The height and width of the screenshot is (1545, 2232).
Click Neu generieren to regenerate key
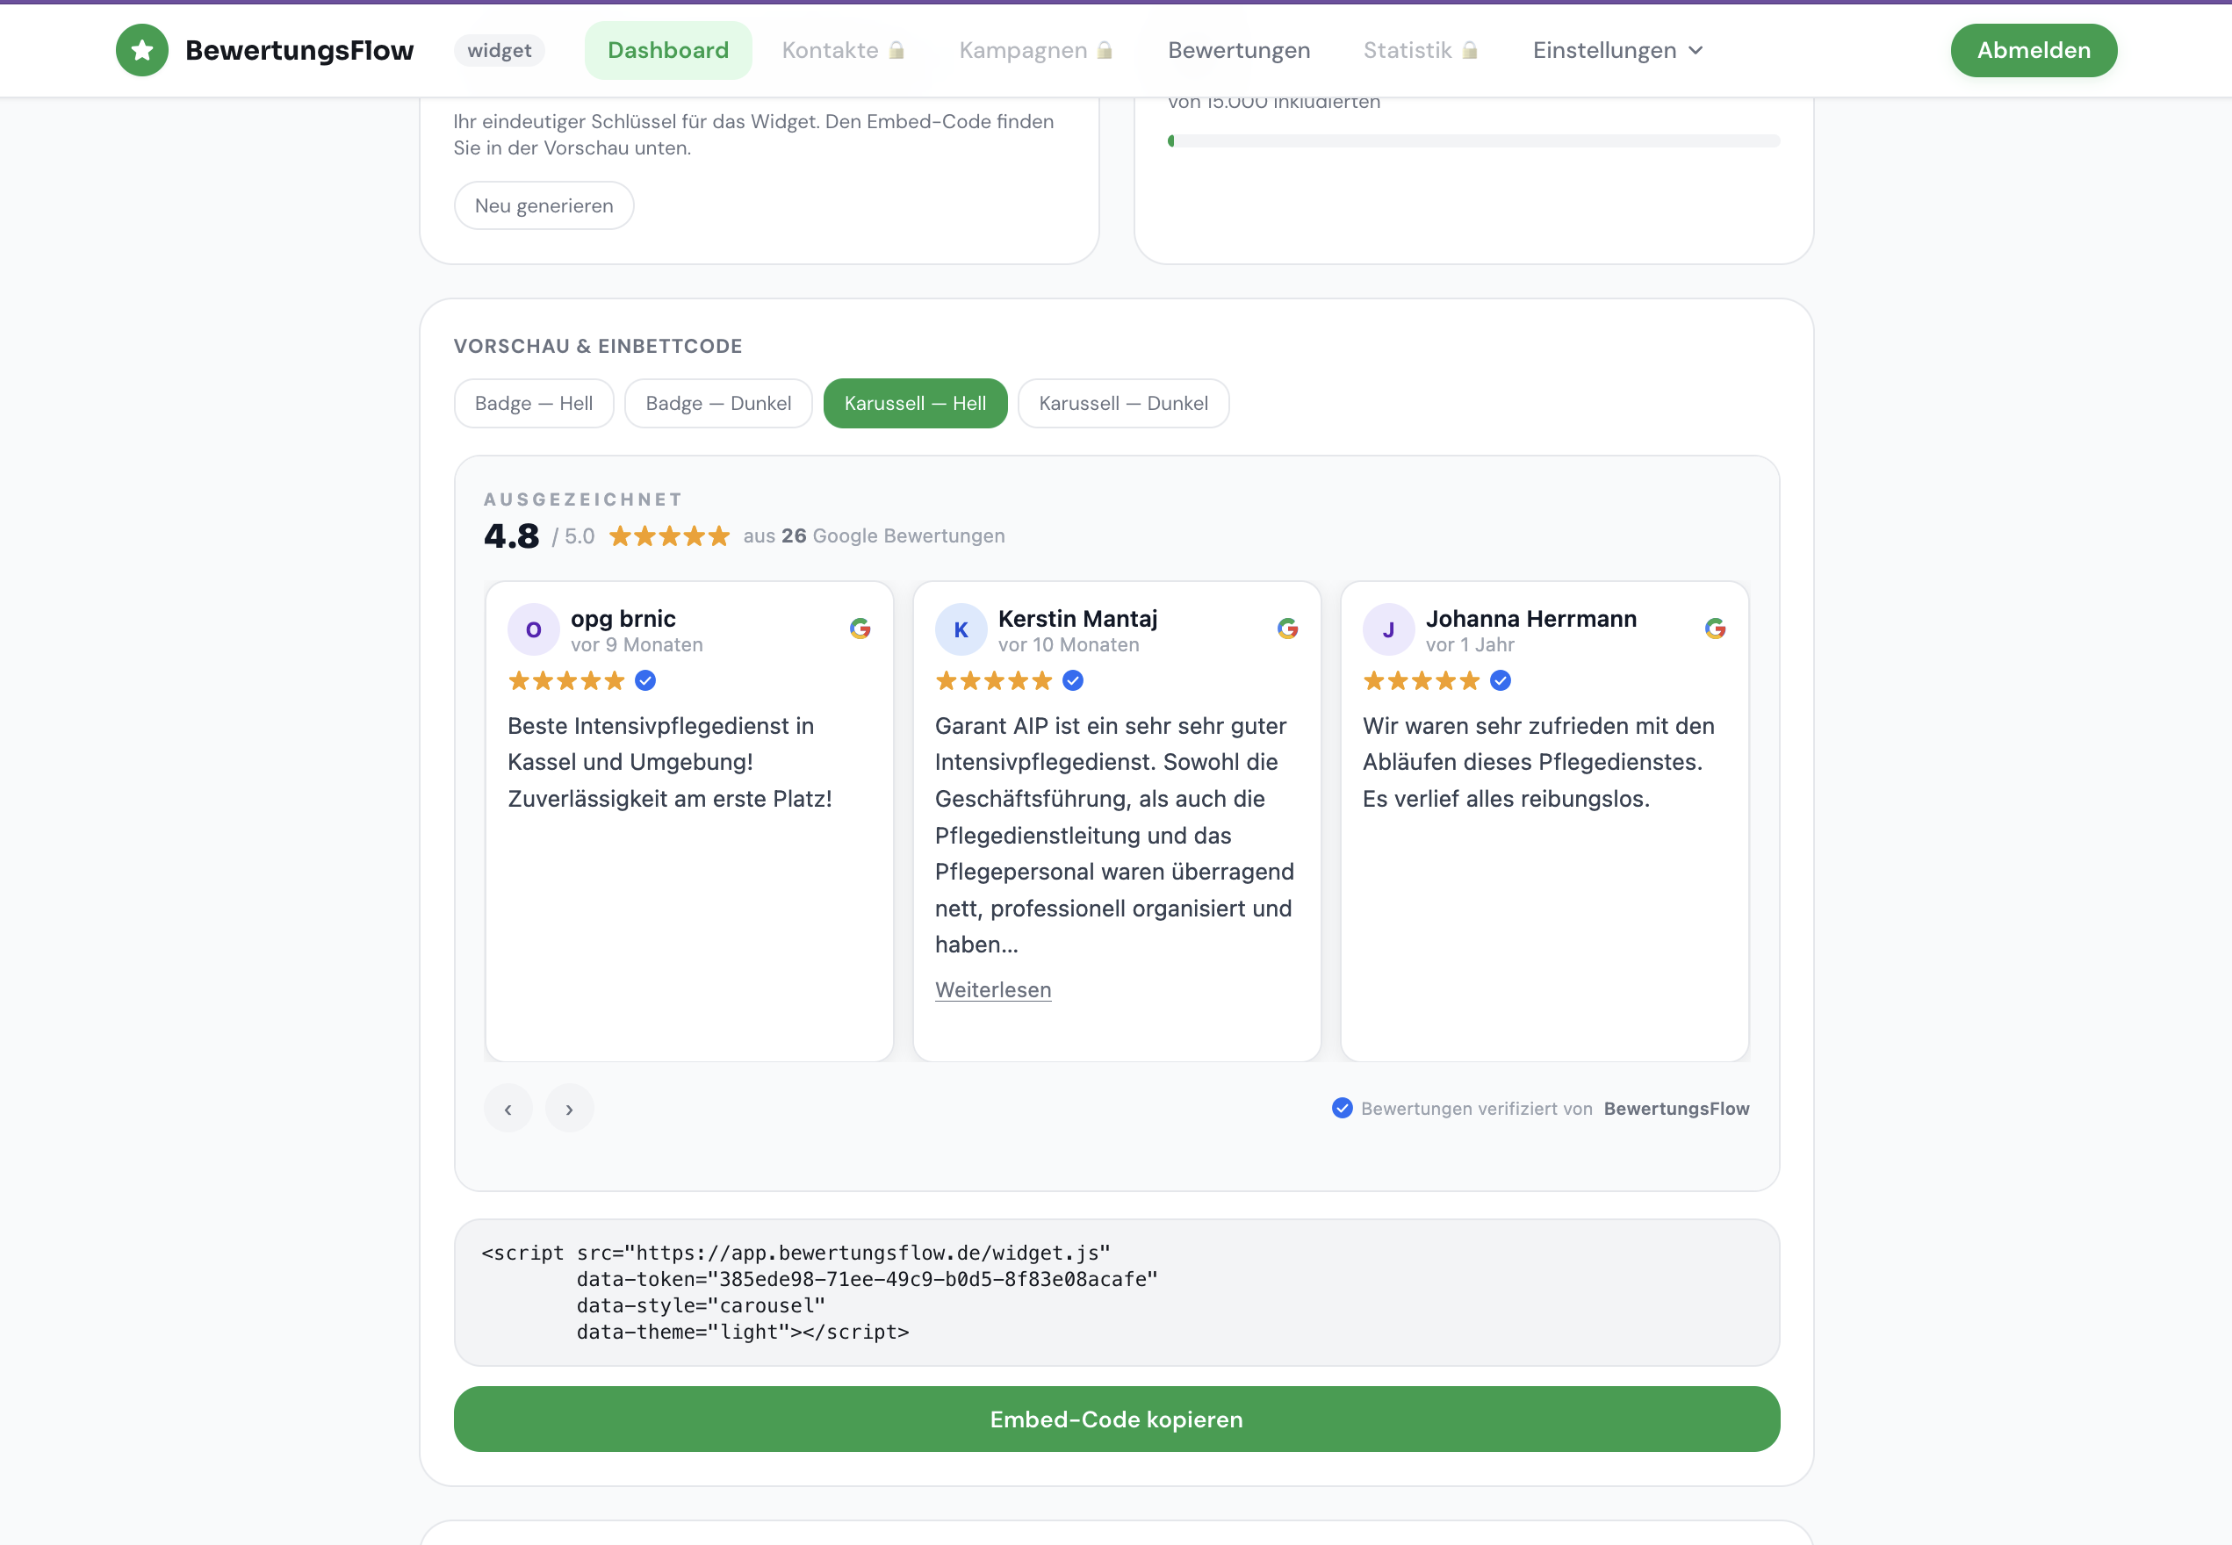pyautogui.click(x=544, y=206)
